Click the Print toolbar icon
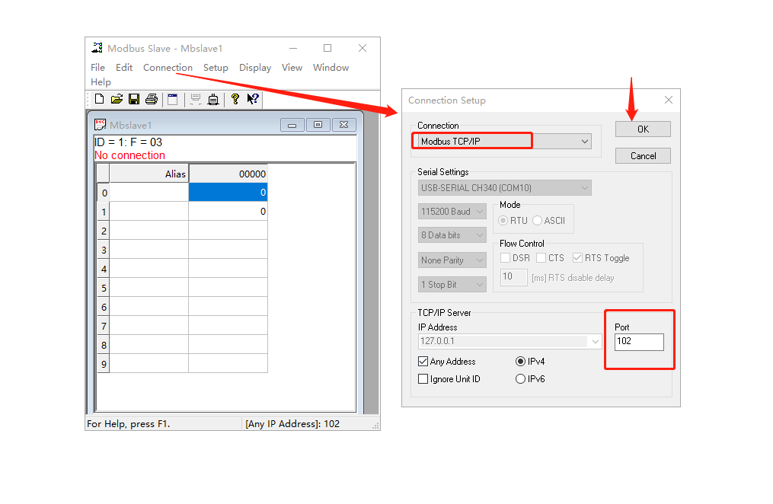The height and width of the screenshot is (504, 773). pos(152,99)
